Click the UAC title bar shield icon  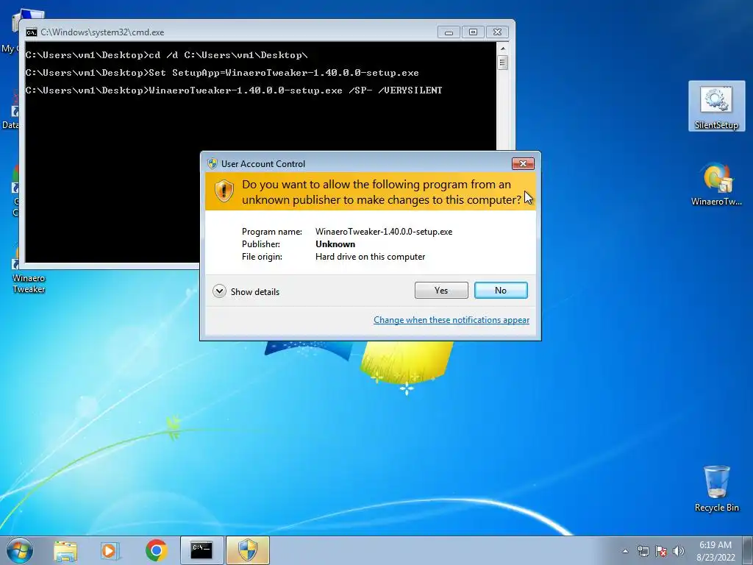pyautogui.click(x=213, y=163)
